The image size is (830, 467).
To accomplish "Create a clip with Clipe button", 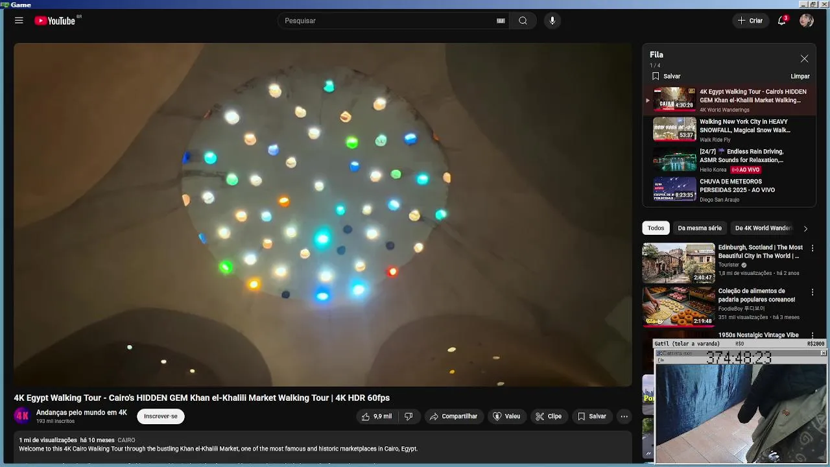I will click(x=549, y=416).
